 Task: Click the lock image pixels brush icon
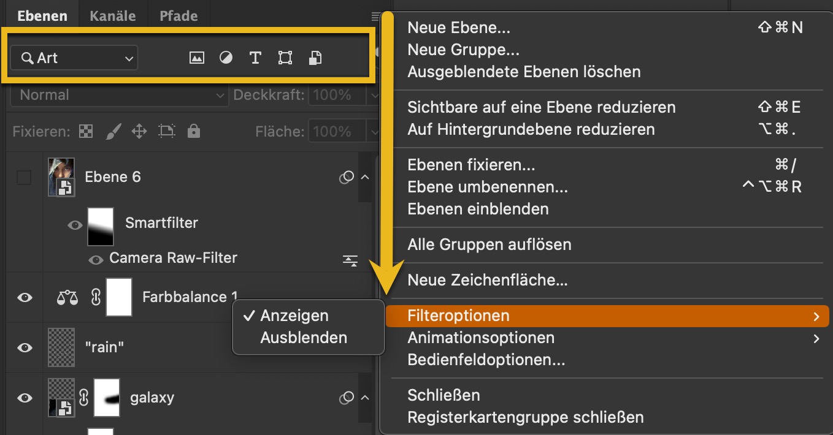coord(113,131)
